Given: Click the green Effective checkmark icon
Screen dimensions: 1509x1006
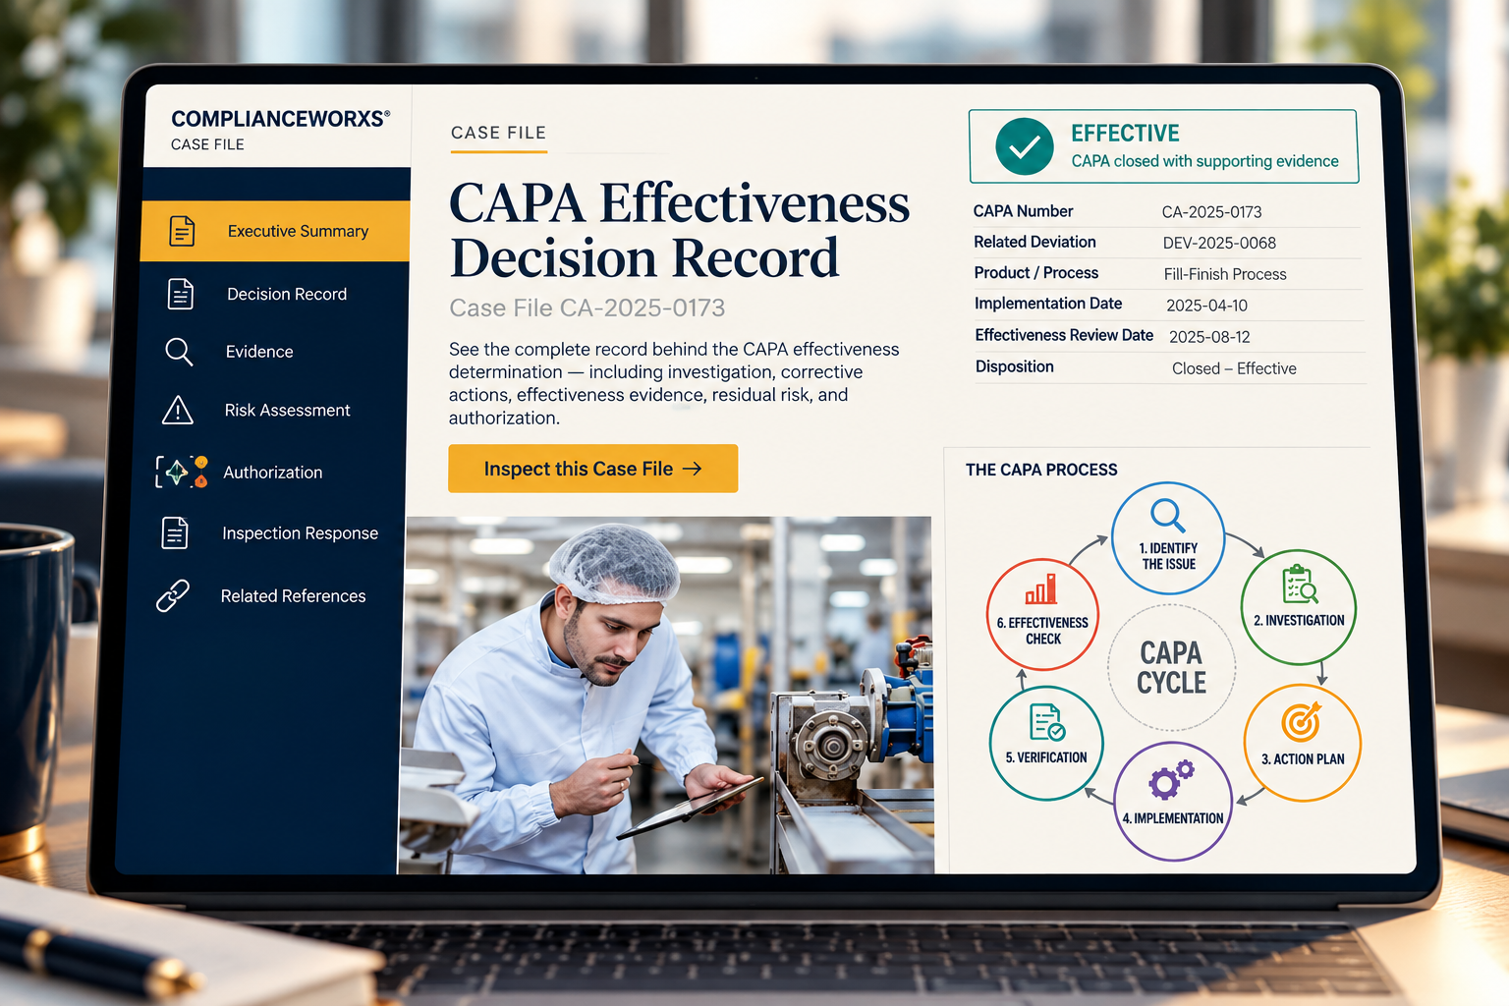Looking at the screenshot, I should coord(1025,146).
